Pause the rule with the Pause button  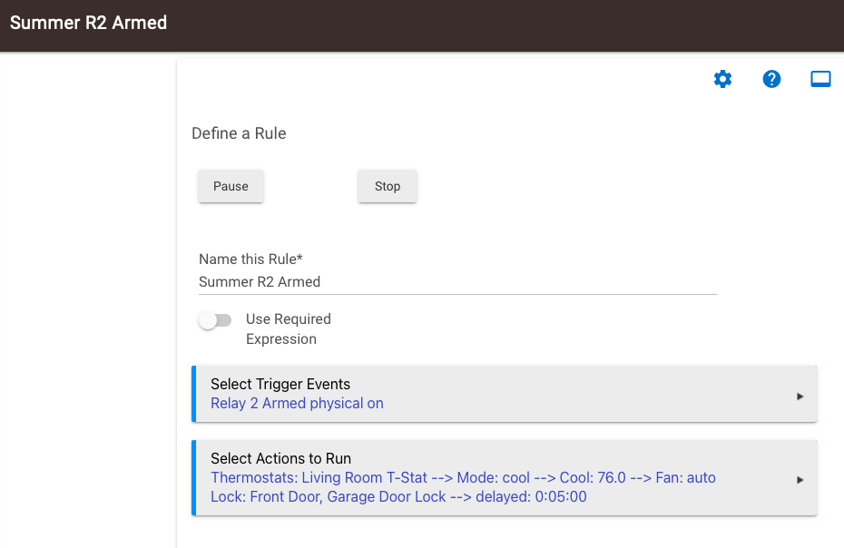click(x=231, y=186)
